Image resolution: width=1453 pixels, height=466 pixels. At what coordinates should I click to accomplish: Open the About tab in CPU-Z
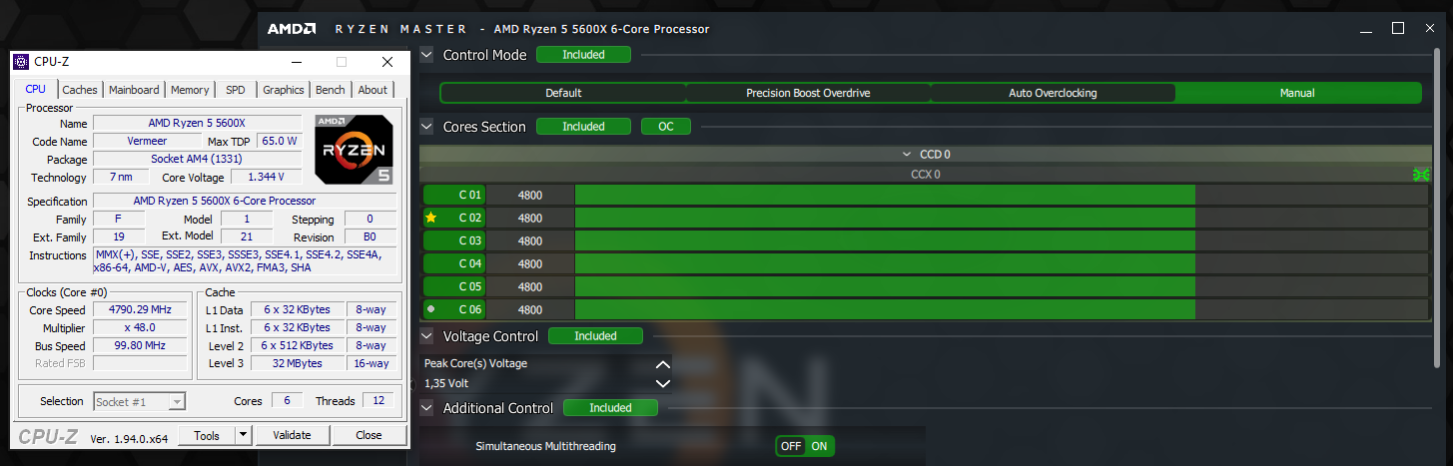click(372, 90)
